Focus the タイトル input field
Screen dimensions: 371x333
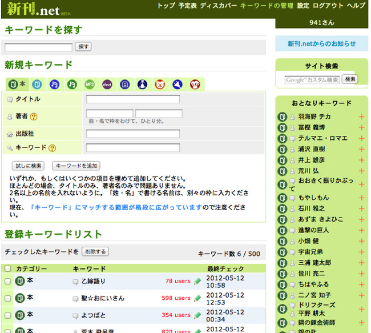tap(133, 99)
